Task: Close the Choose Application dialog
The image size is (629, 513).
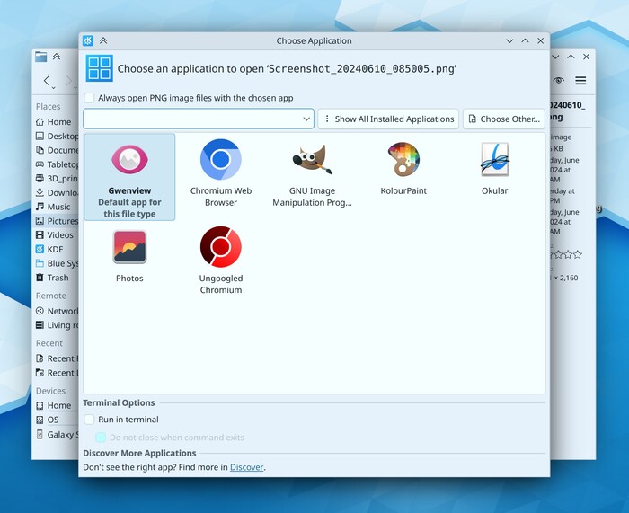Action: click(541, 41)
